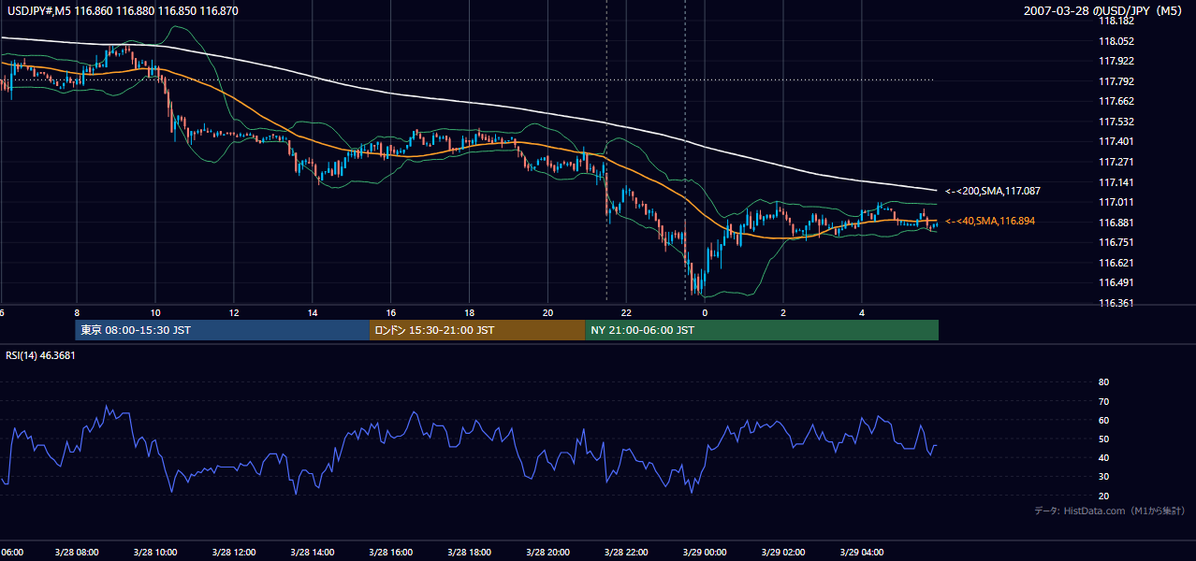Image resolution: width=1196 pixels, height=561 pixels.
Task: Click price axis value 117.011
Action: (x=1116, y=202)
